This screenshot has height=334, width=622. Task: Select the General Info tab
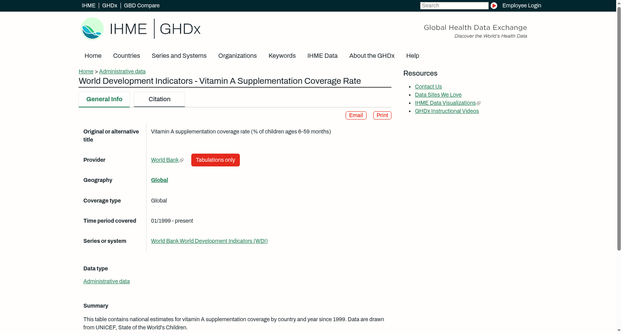click(104, 99)
